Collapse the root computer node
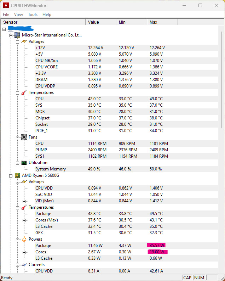This screenshot has width=225, height=281. [4, 29]
